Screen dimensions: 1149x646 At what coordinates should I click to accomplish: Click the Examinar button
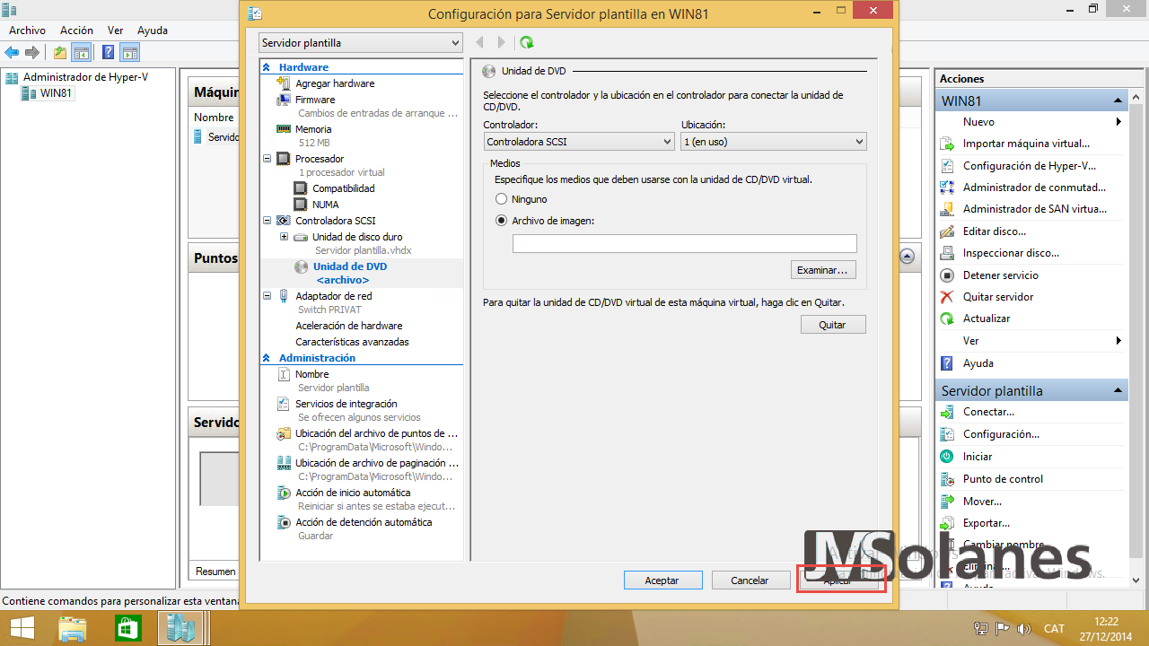823,270
